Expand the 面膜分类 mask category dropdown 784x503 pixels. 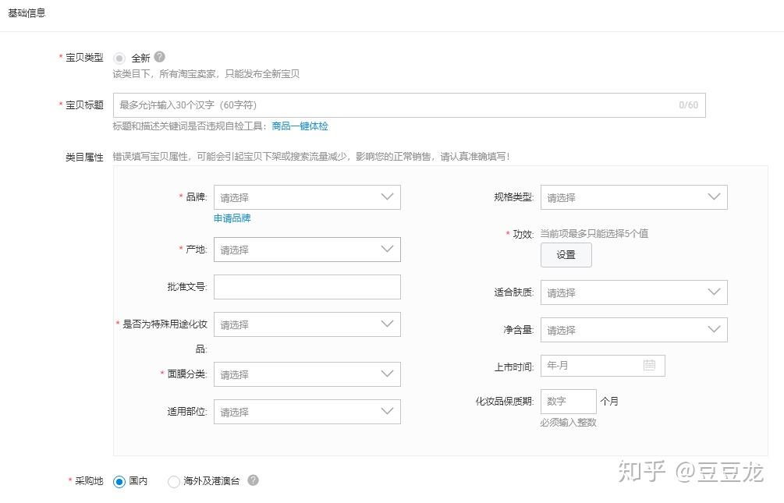[x=307, y=374]
